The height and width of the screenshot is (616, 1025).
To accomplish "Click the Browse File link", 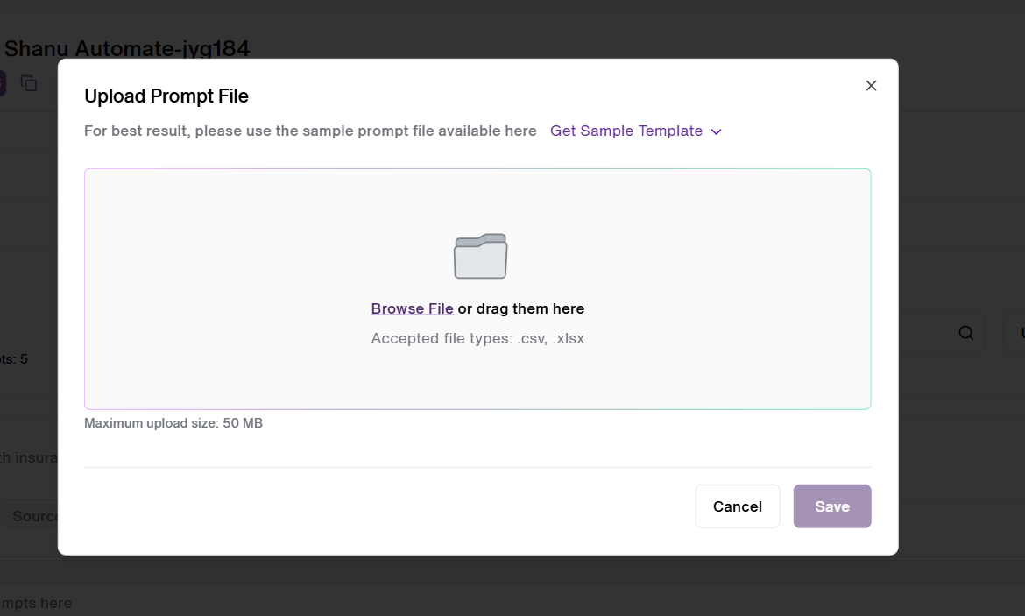I will pyautogui.click(x=412, y=308).
